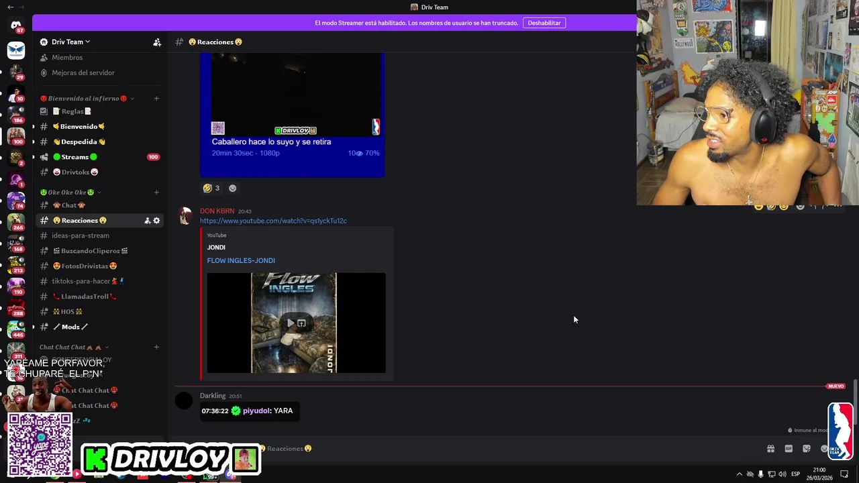Image resolution: width=859 pixels, height=483 pixels.
Task: Click ESP language indicator in taskbar
Action: (795, 474)
